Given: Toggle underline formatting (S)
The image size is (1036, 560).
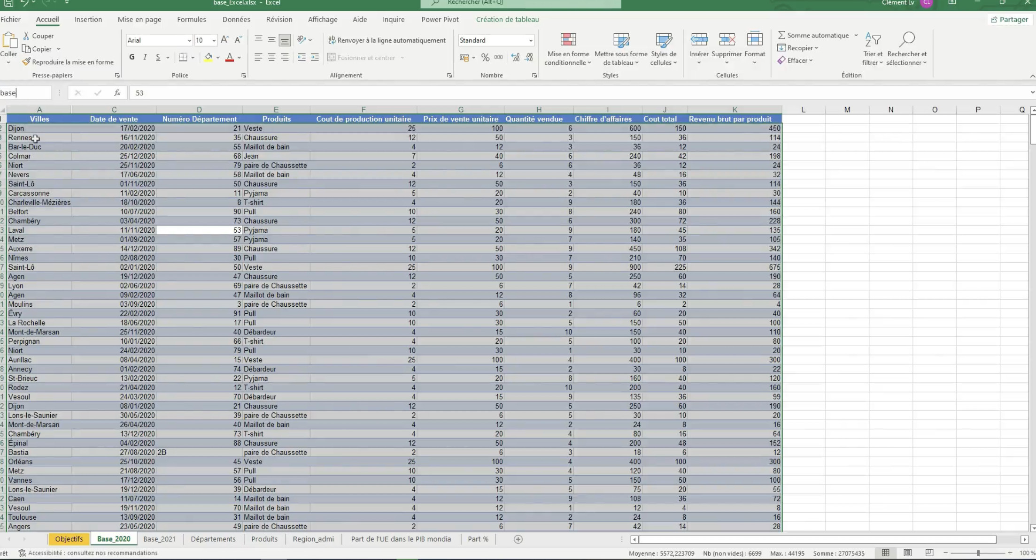Looking at the screenshot, I should point(158,57).
